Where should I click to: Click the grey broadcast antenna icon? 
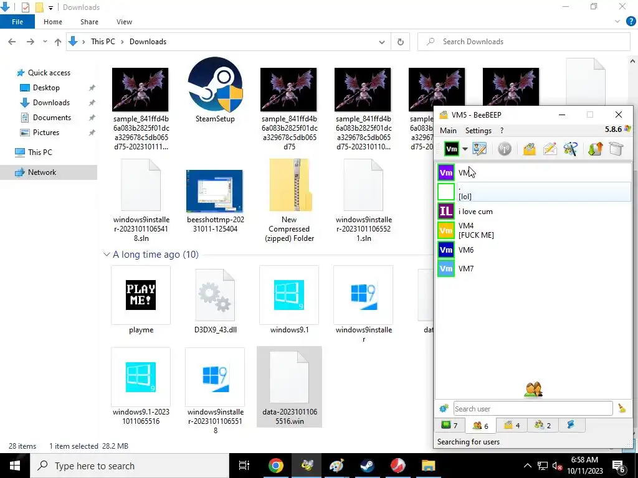[x=505, y=149]
